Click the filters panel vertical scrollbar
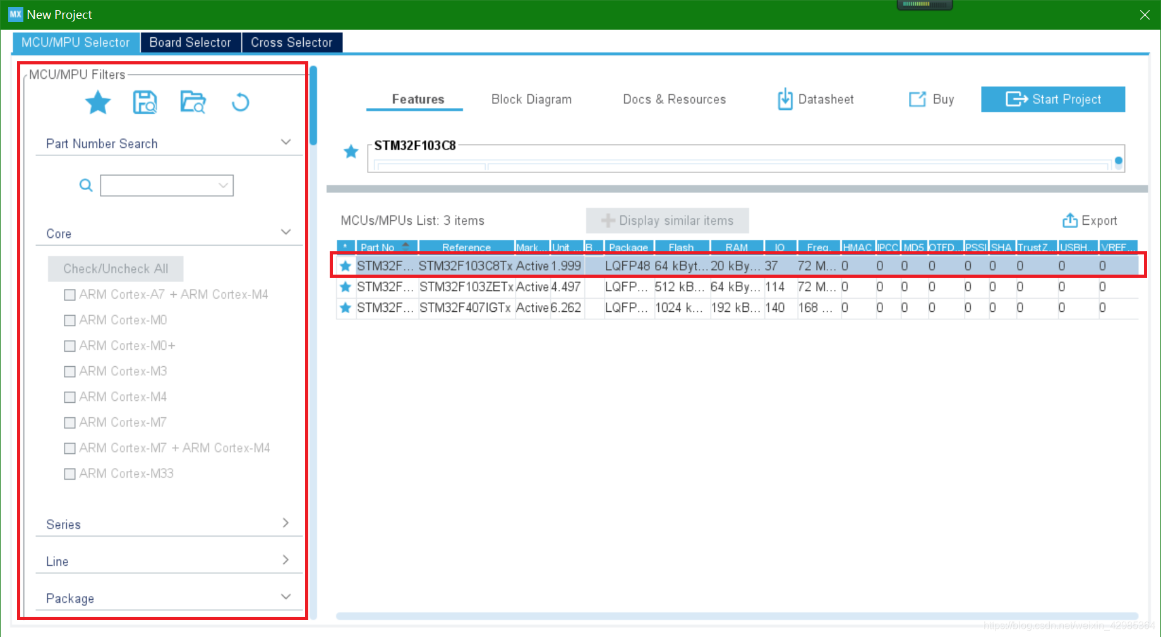The image size is (1161, 637). 313,106
